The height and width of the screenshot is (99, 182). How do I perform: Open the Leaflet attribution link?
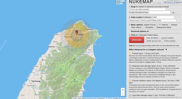coord(75,98)
